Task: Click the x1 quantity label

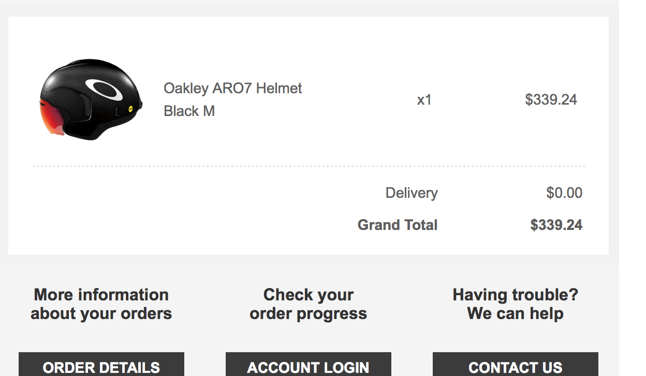Action: click(x=424, y=100)
